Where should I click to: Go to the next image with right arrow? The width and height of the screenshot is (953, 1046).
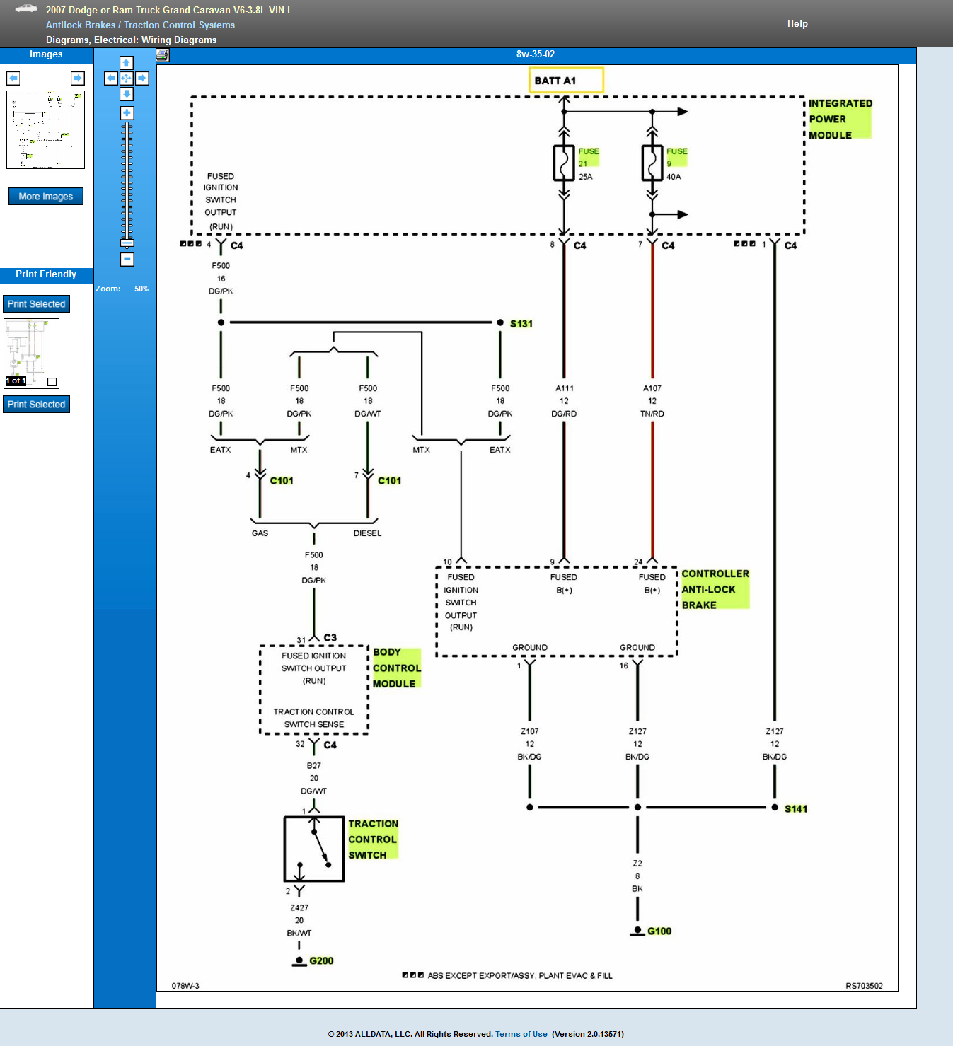pyautogui.click(x=78, y=78)
